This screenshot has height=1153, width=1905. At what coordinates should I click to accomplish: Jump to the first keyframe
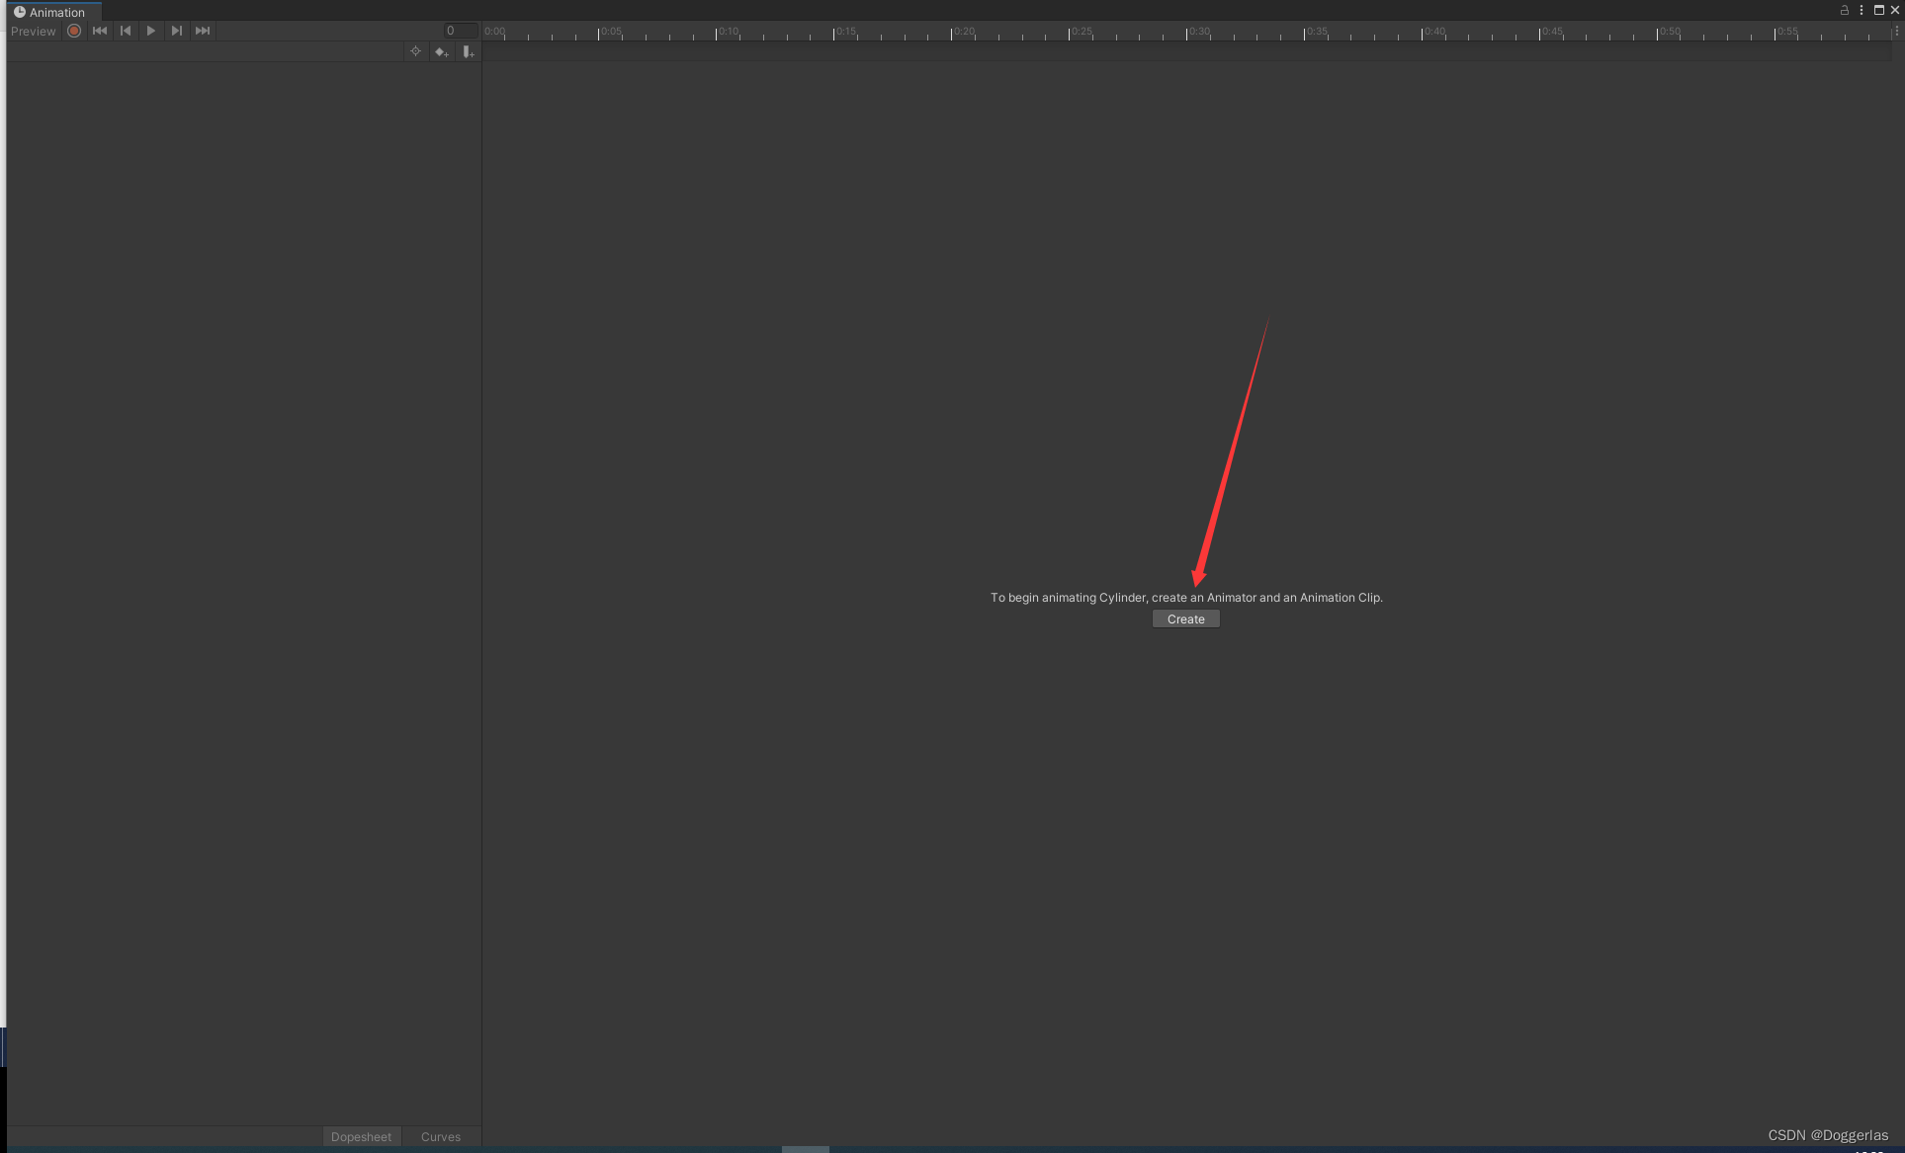100,31
